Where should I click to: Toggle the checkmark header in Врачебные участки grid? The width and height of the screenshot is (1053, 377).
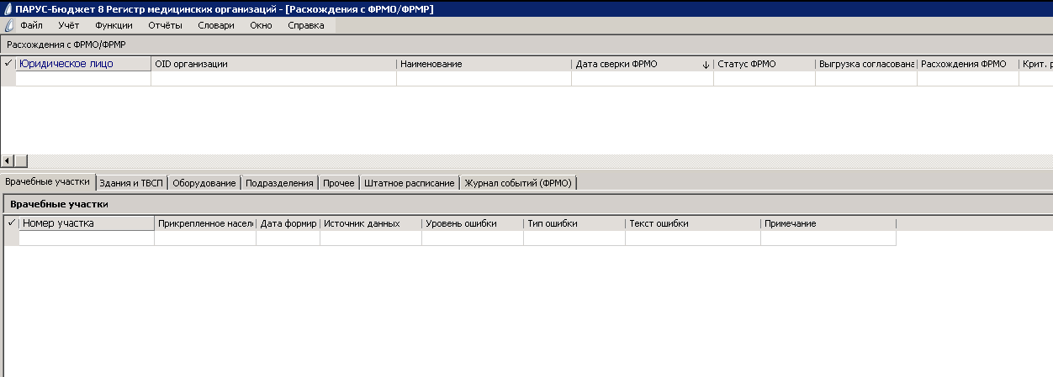(11, 223)
